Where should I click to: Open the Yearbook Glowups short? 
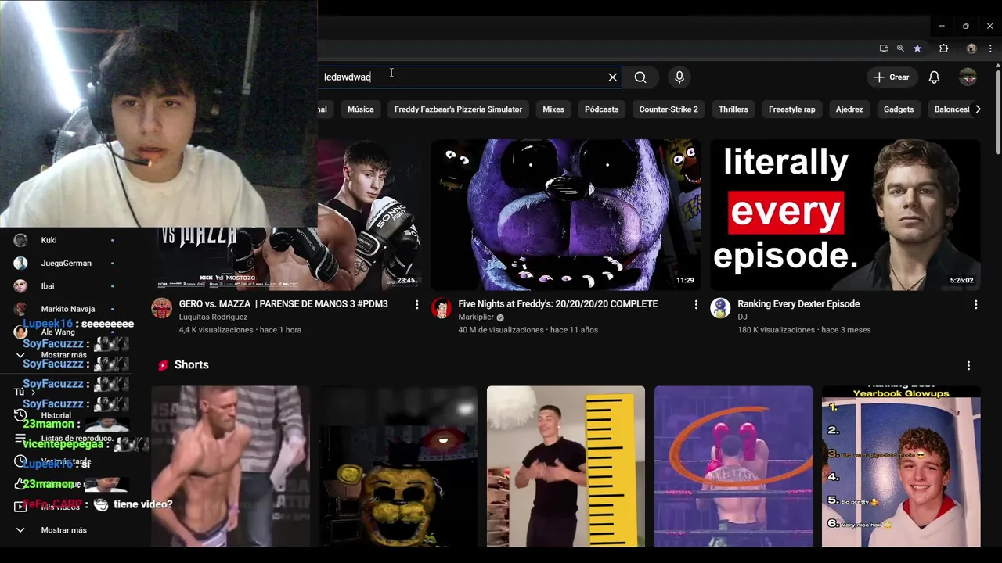click(901, 466)
